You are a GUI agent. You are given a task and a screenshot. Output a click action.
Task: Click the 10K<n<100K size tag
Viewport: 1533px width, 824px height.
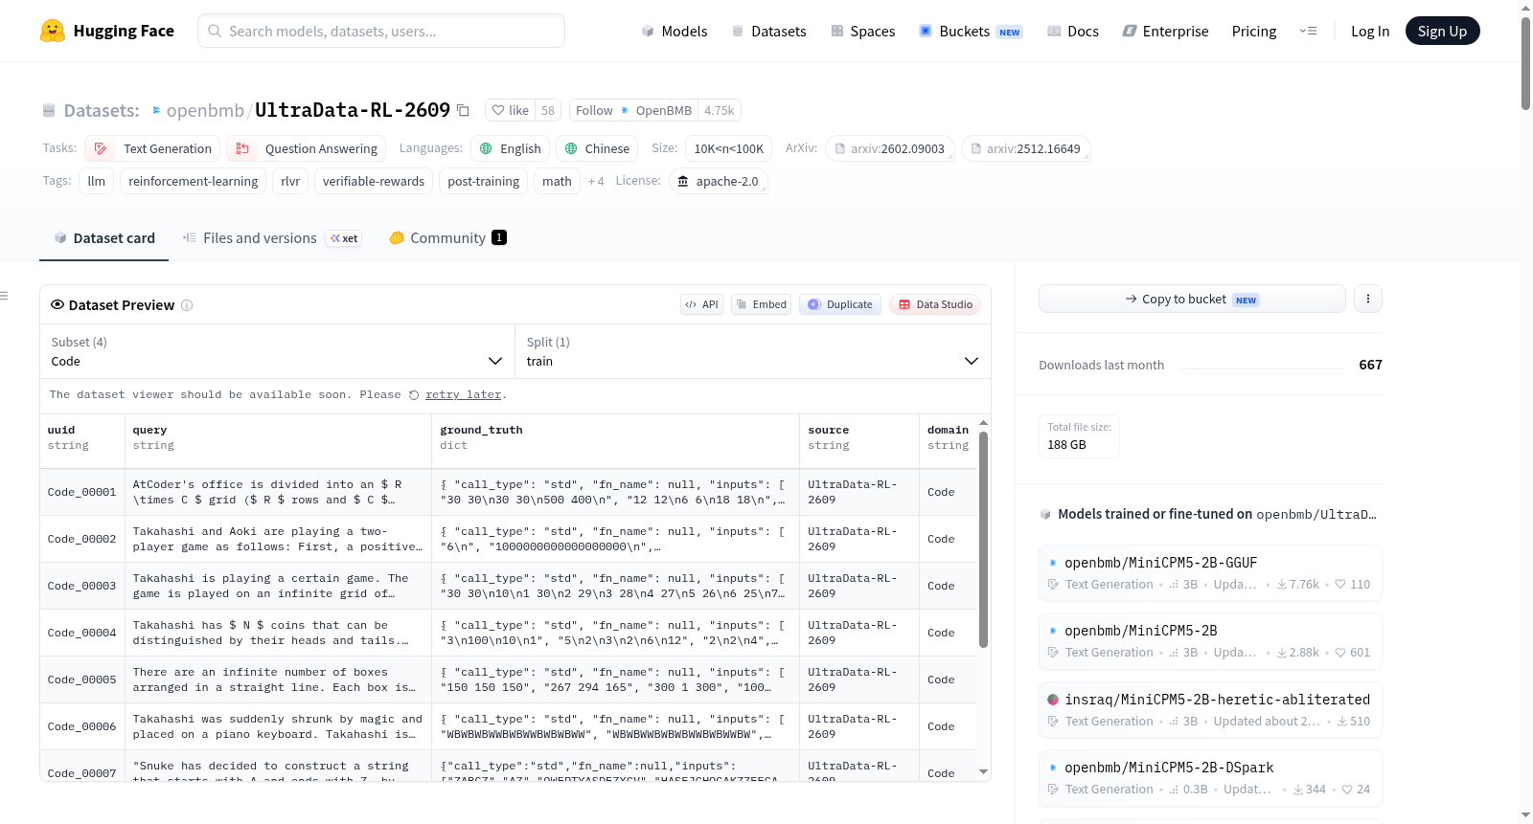(x=729, y=148)
